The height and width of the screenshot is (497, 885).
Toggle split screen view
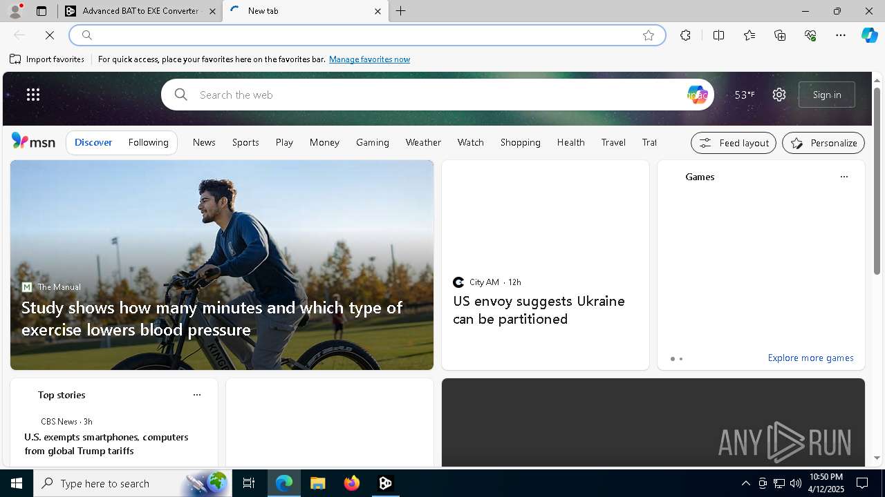pyautogui.click(x=718, y=35)
